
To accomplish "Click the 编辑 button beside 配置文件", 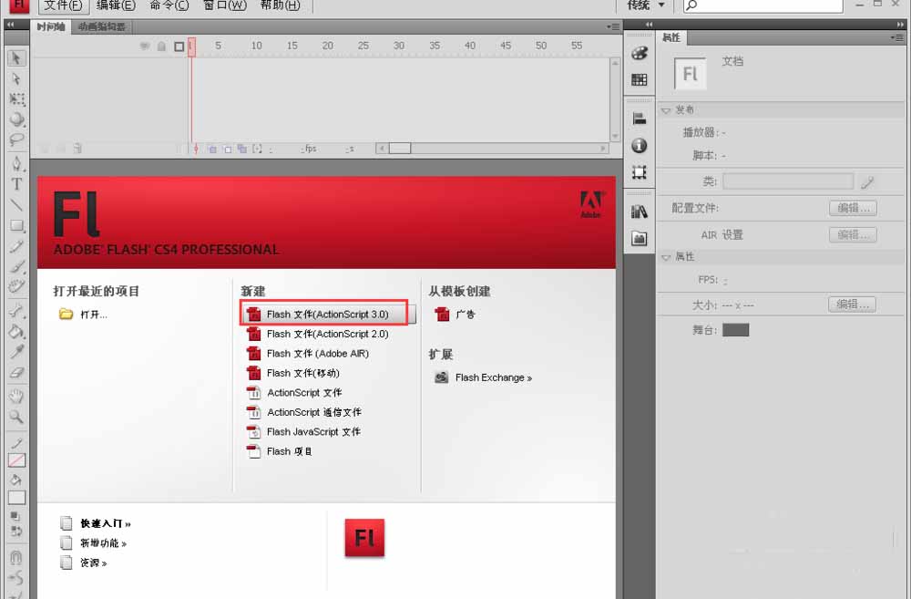I will [853, 208].
